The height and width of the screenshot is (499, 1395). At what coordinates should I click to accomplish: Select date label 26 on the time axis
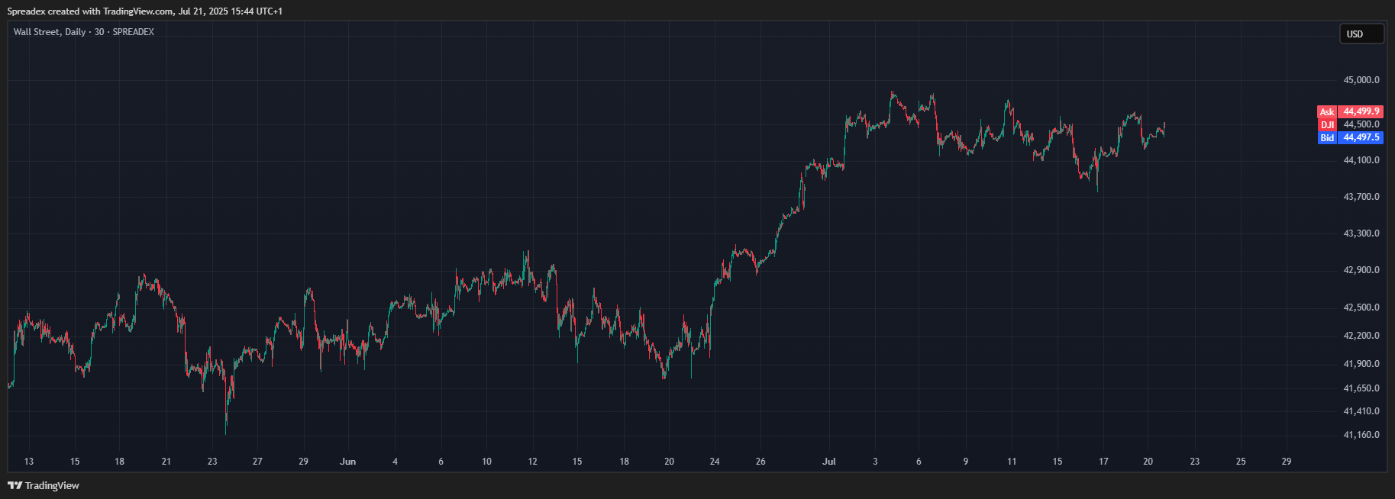click(760, 462)
